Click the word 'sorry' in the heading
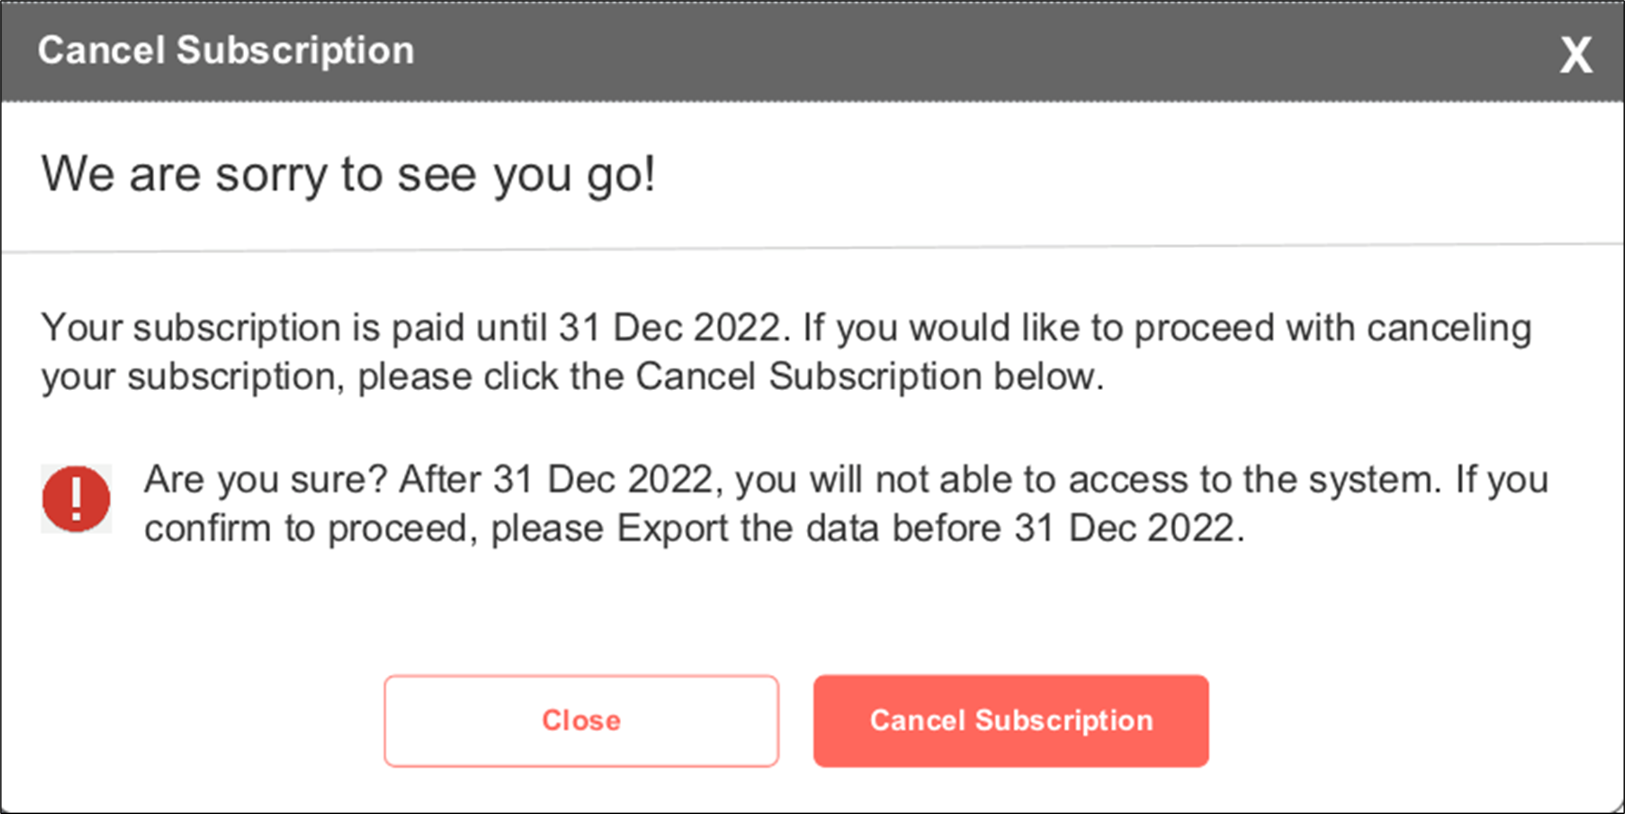 click(271, 174)
